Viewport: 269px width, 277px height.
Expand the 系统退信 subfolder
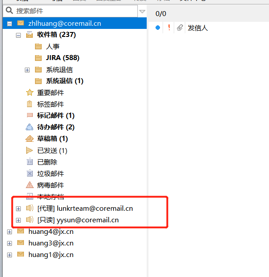27,70
